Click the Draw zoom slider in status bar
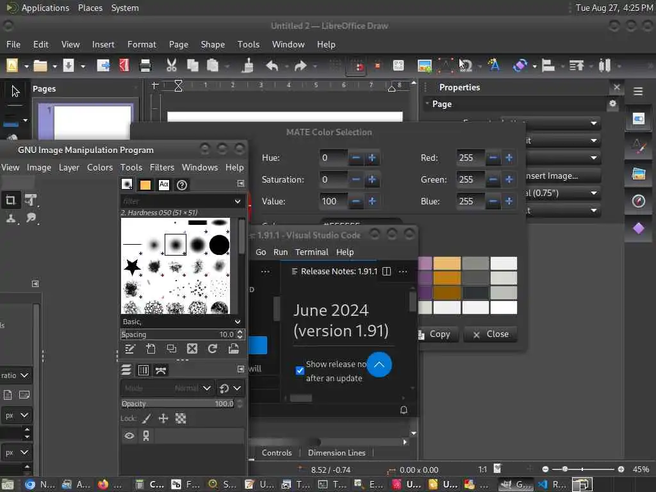This screenshot has height=492, width=656. click(x=583, y=470)
